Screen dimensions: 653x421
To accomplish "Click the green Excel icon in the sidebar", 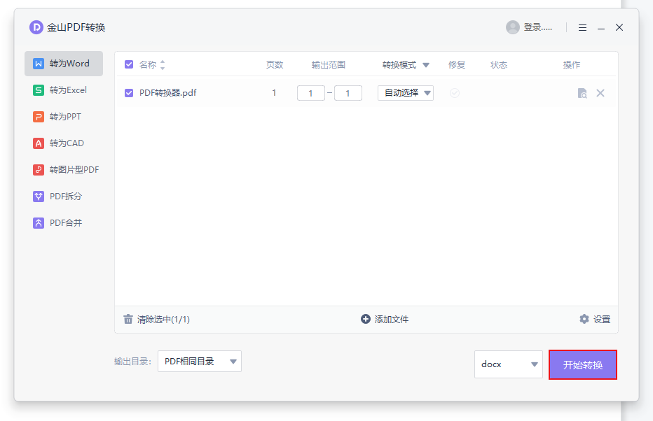I will coord(39,90).
